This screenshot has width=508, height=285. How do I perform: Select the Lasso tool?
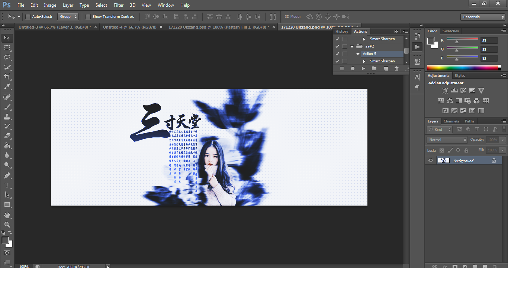[7, 58]
